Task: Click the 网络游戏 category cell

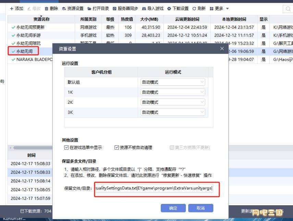Action: (x=88, y=27)
